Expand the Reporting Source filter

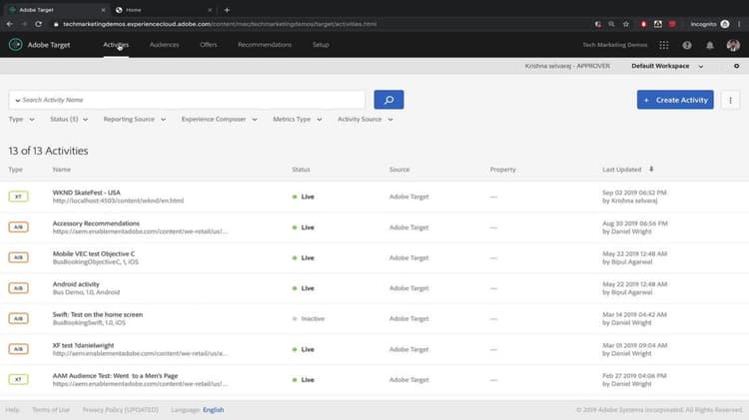click(x=135, y=120)
